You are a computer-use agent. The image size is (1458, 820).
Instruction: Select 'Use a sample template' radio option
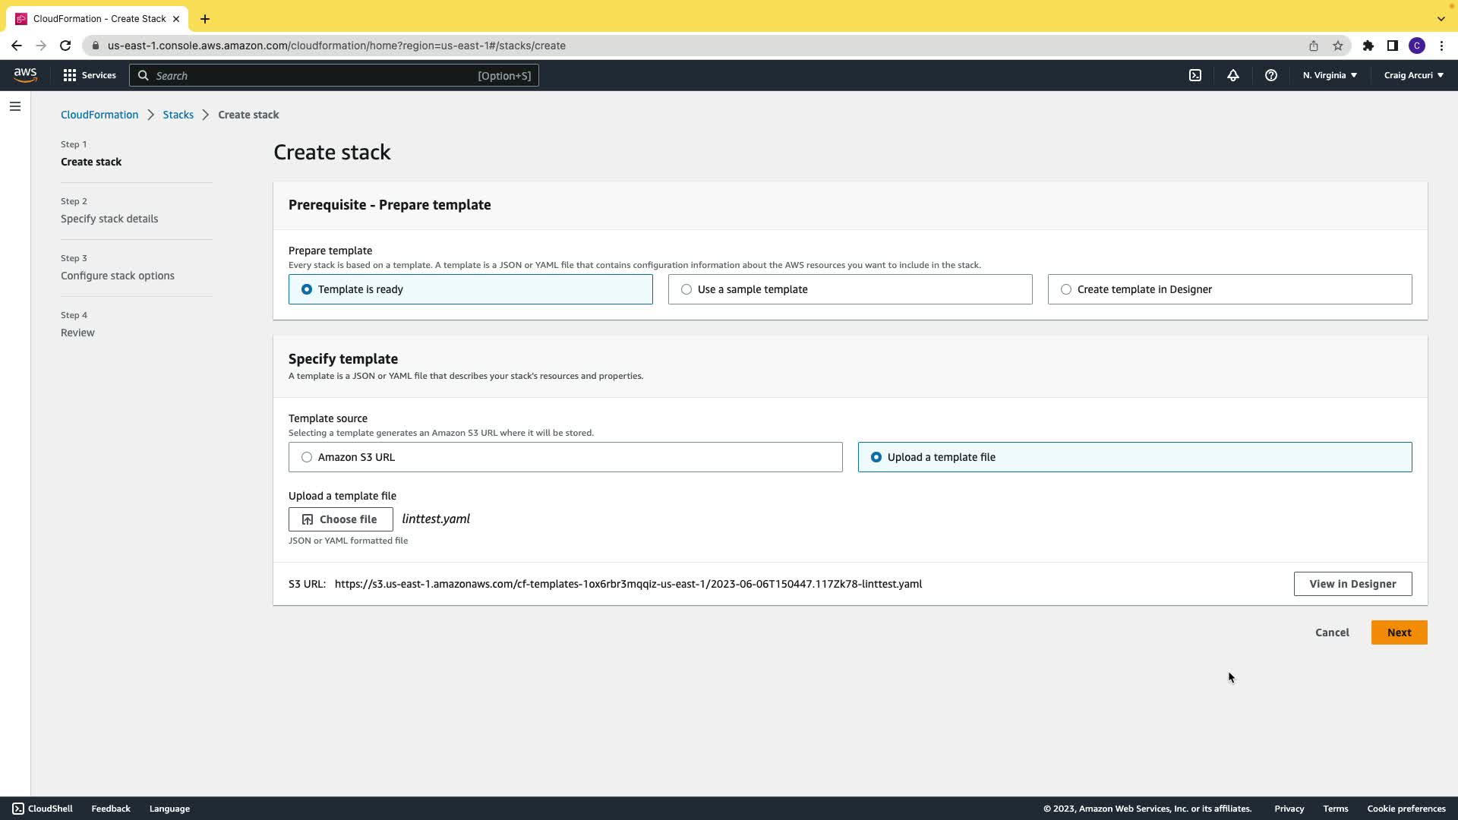click(686, 289)
